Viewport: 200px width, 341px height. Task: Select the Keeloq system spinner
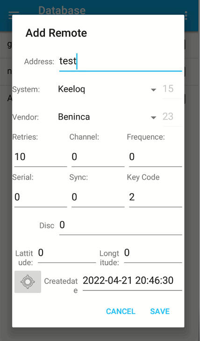point(107,89)
